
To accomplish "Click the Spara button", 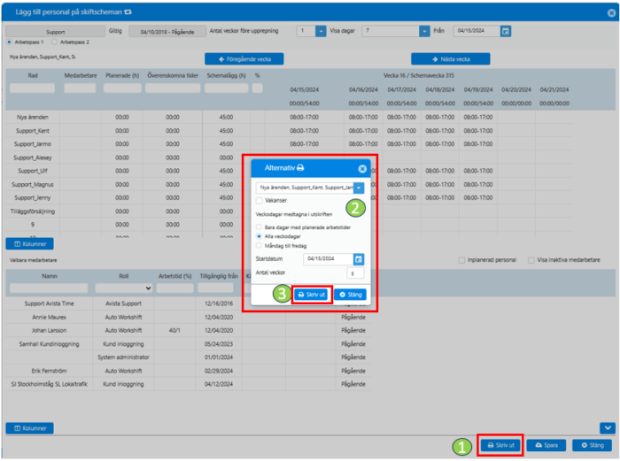I will [x=546, y=445].
